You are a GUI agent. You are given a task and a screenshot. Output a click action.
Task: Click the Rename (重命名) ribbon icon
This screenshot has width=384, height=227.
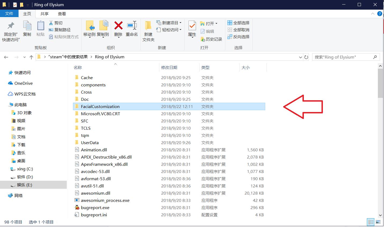click(132, 26)
